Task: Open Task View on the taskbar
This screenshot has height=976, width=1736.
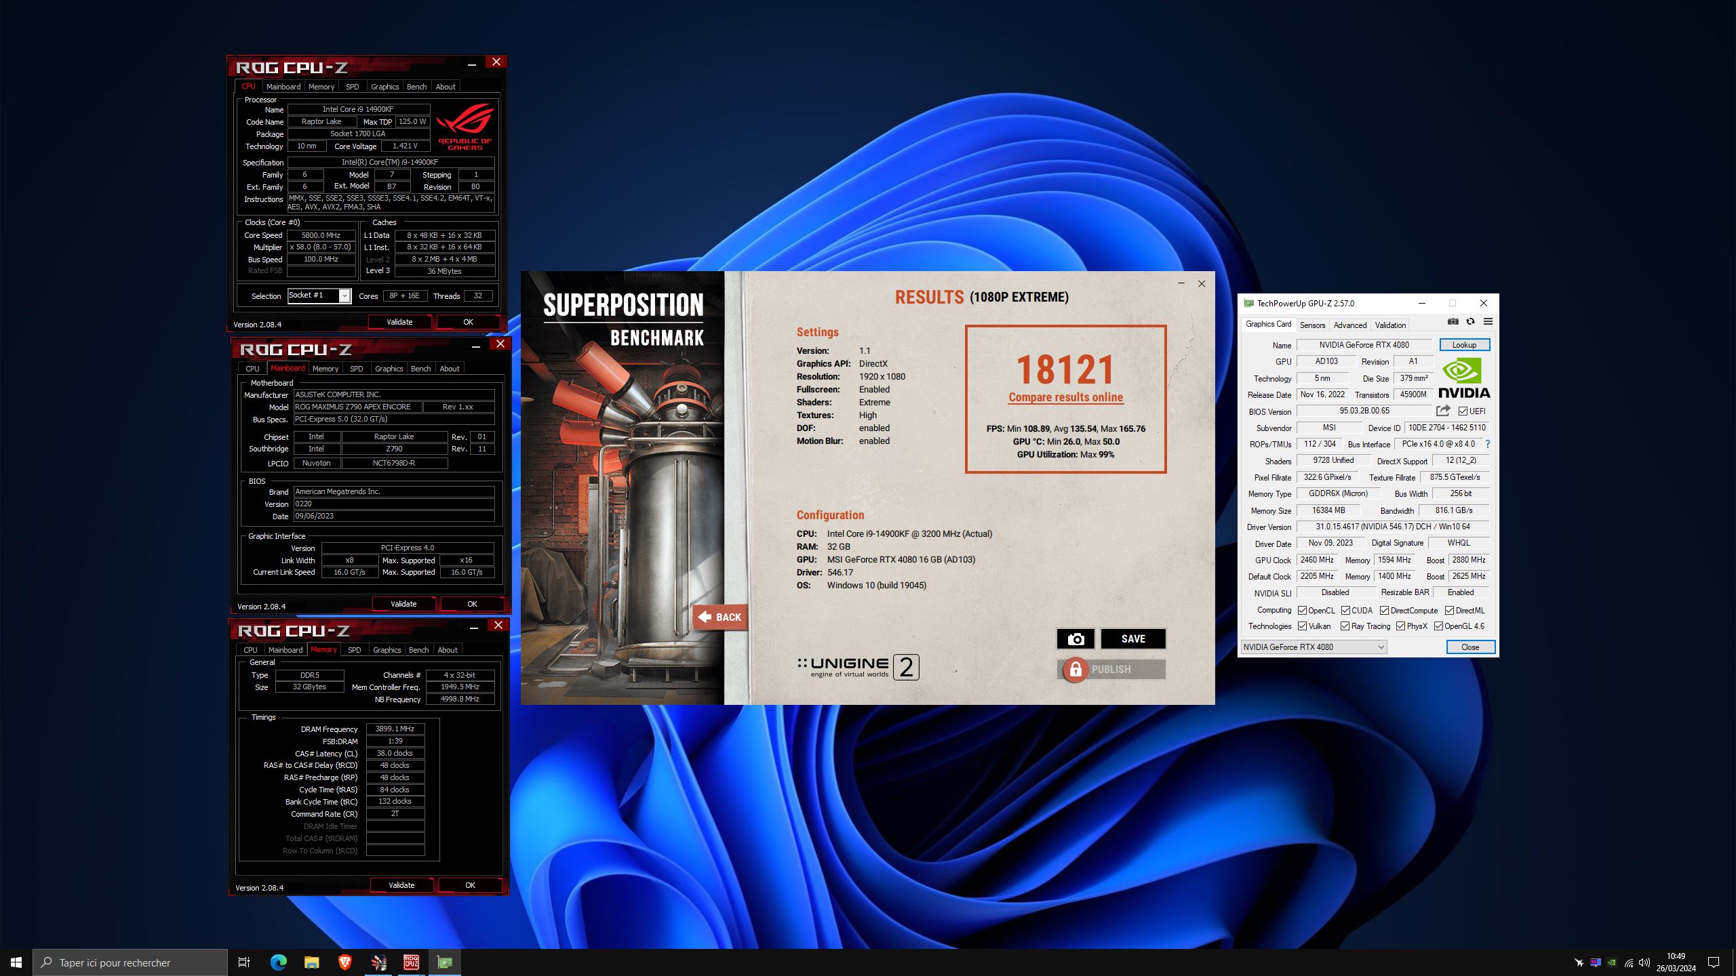Action: pos(244,962)
